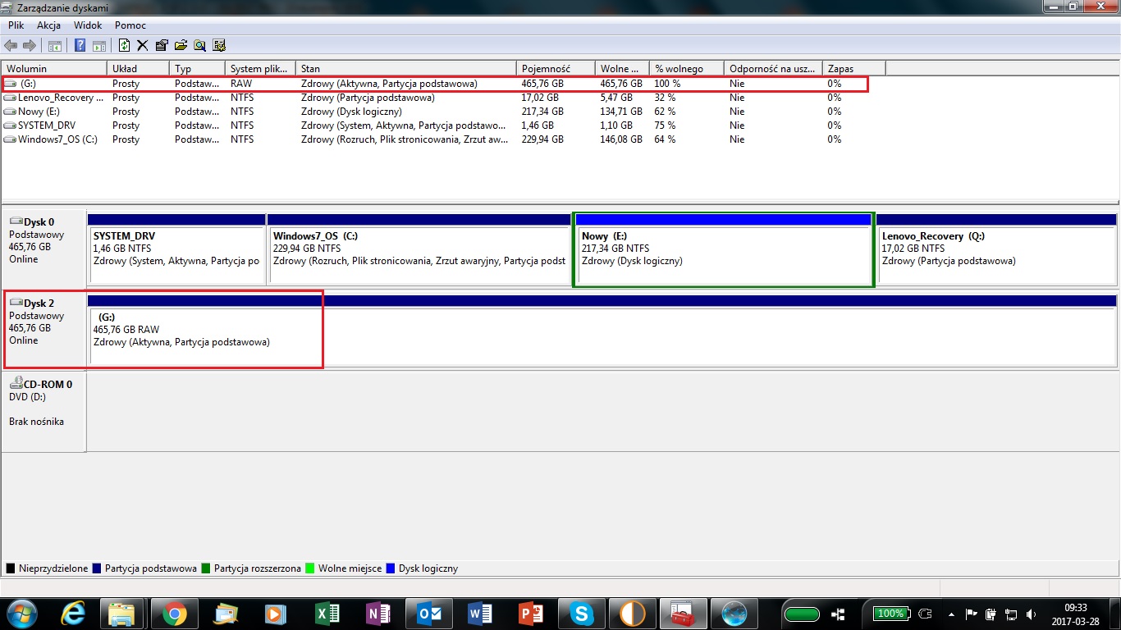Image resolution: width=1121 pixels, height=630 pixels.
Task: Click the 32 % free value
Action: 665,98
